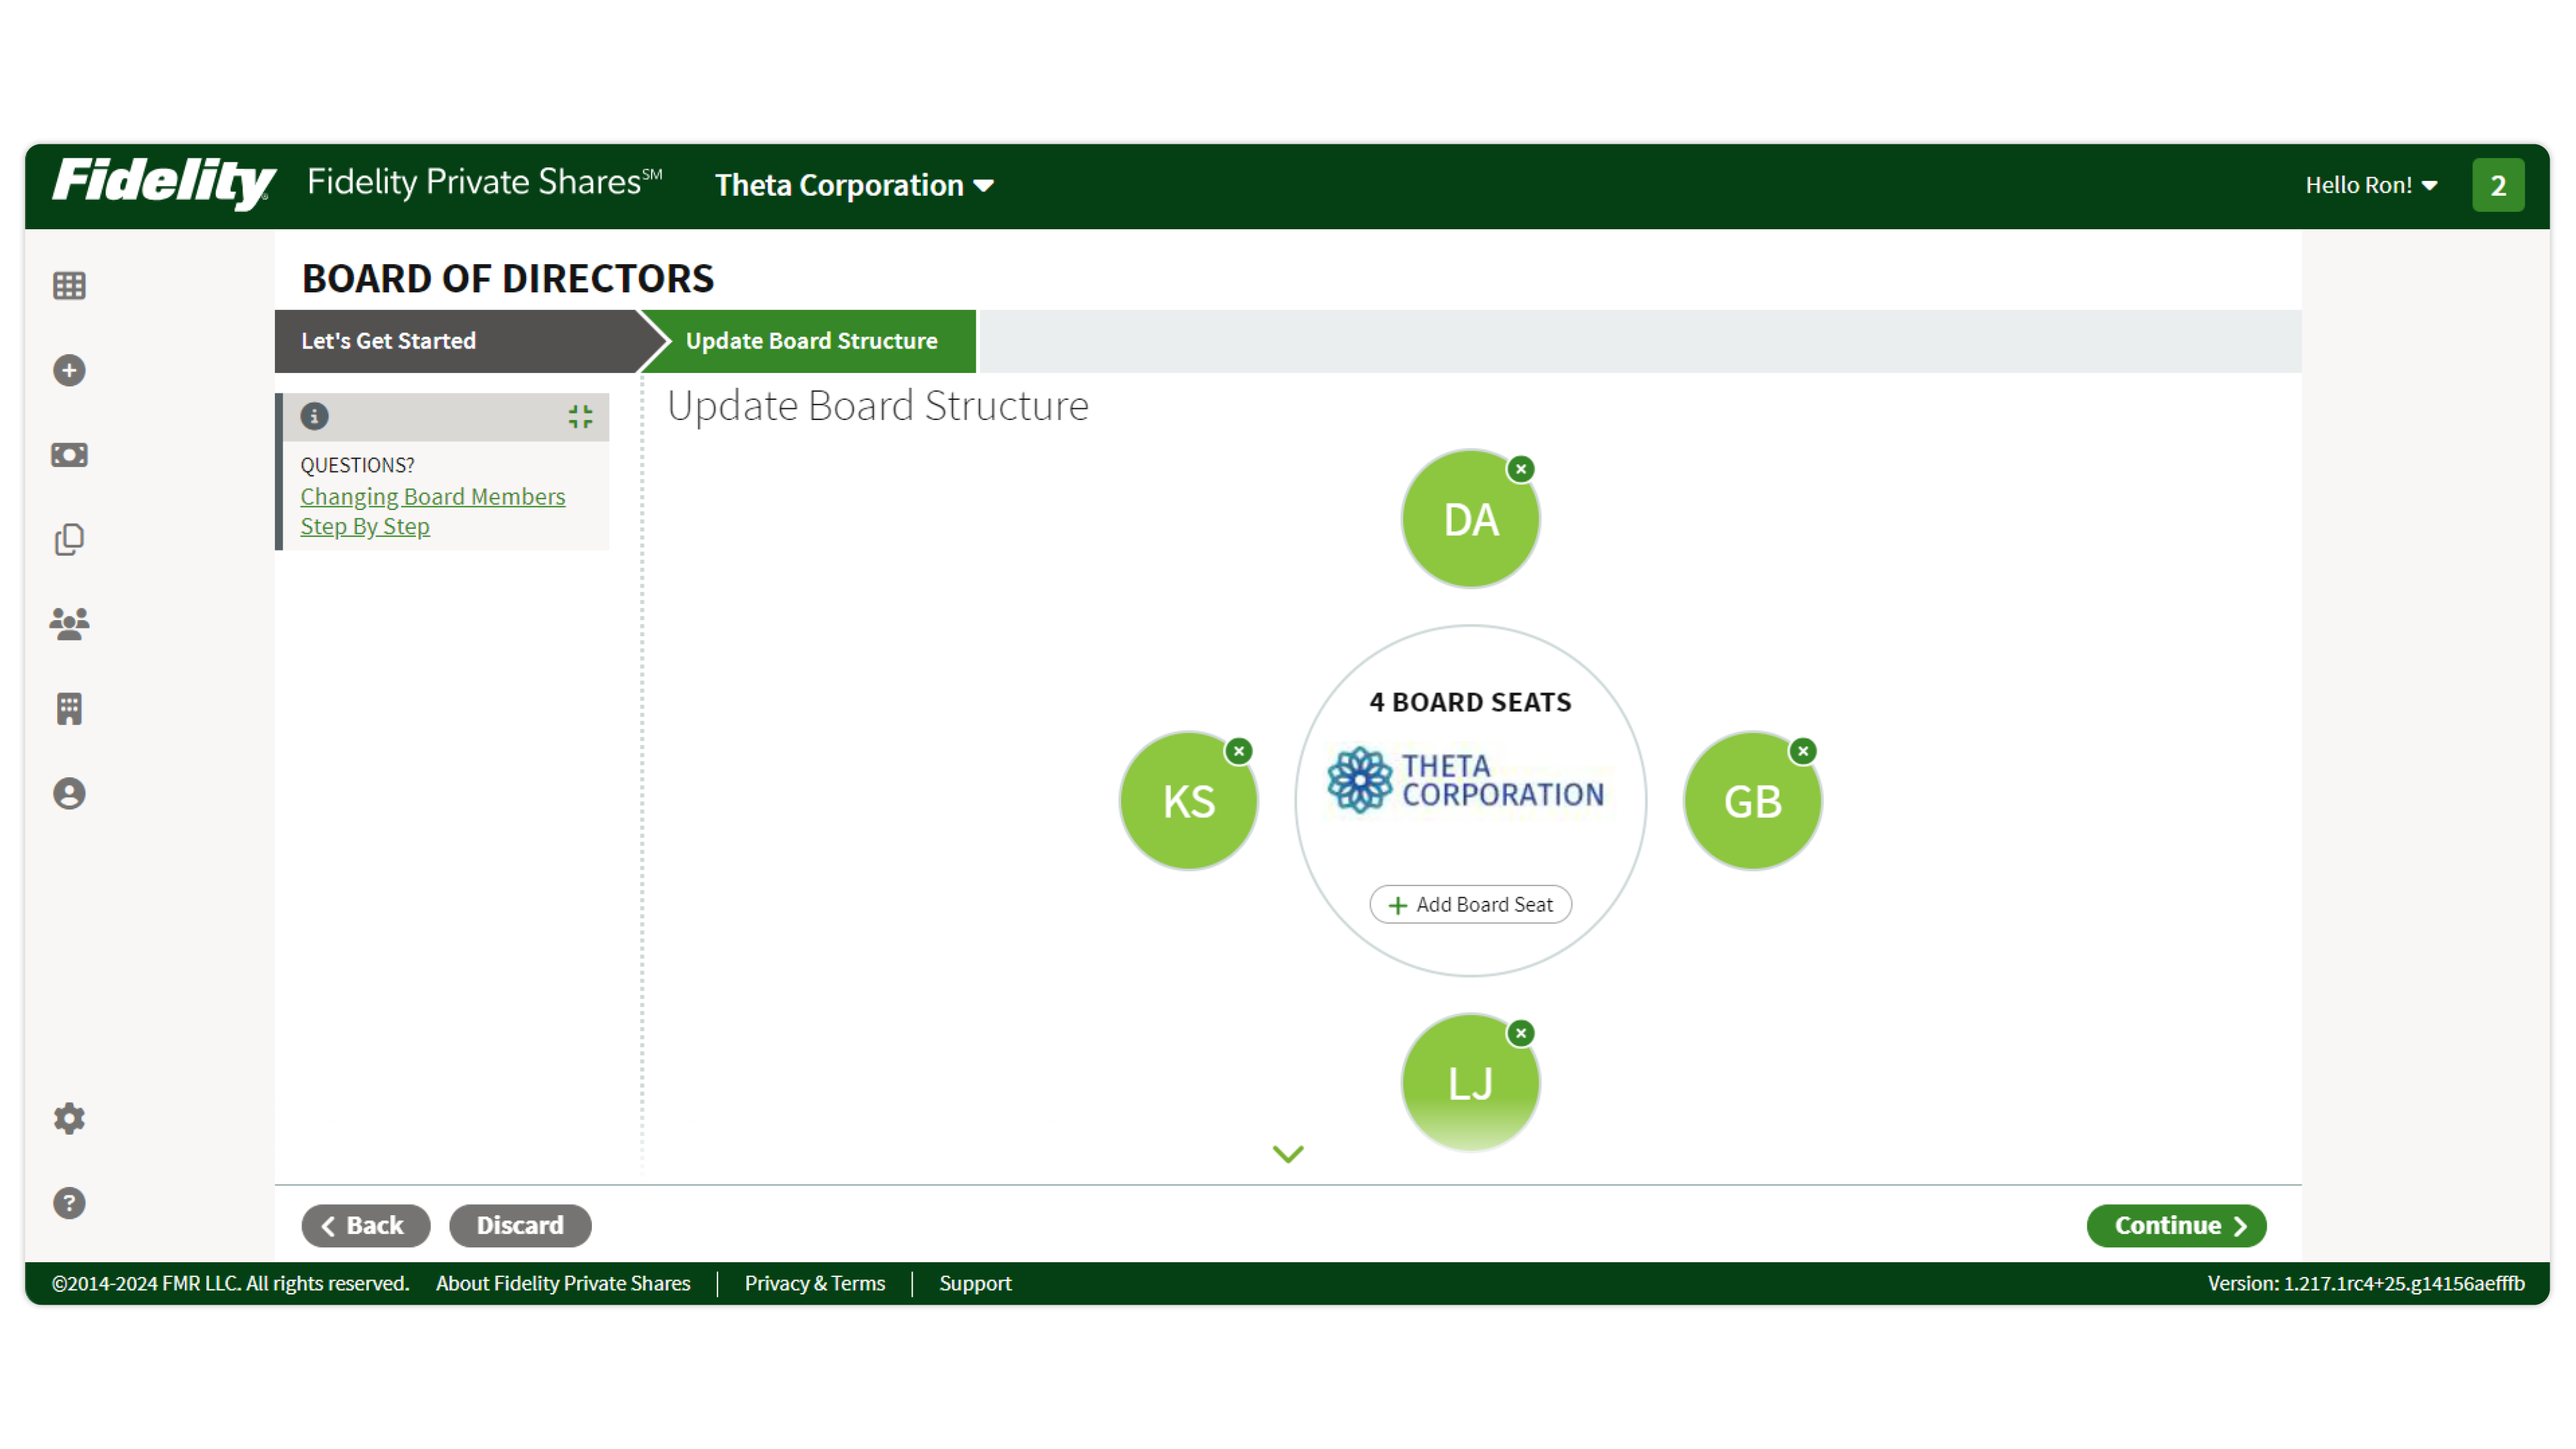
Task: Open your user profile icon
Action: tap(68, 793)
